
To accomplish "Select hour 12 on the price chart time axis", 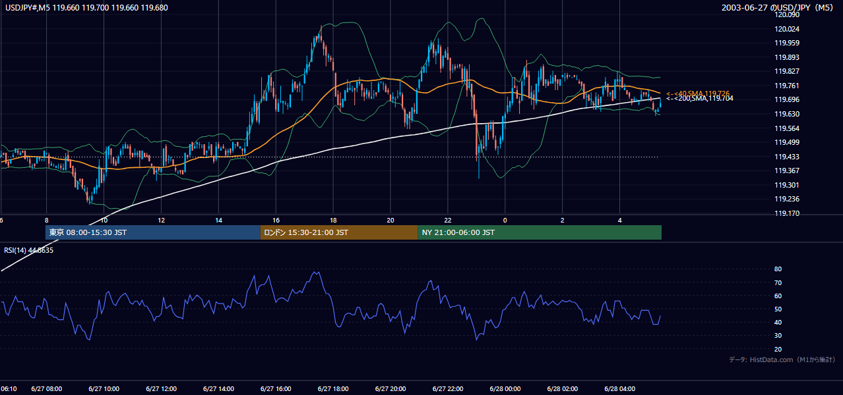I will point(161,220).
